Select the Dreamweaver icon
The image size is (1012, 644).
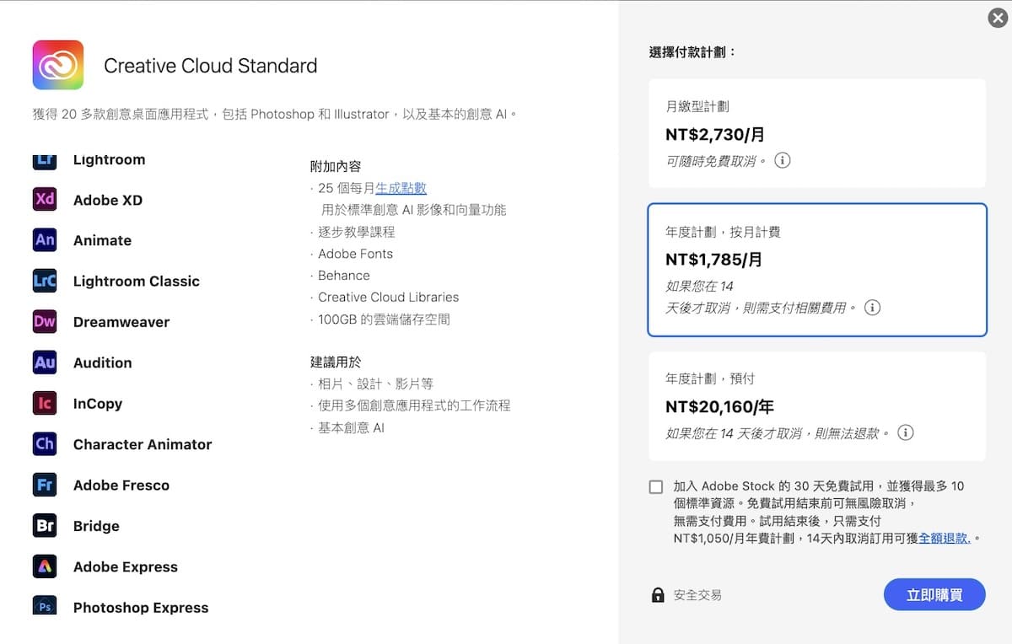(45, 321)
